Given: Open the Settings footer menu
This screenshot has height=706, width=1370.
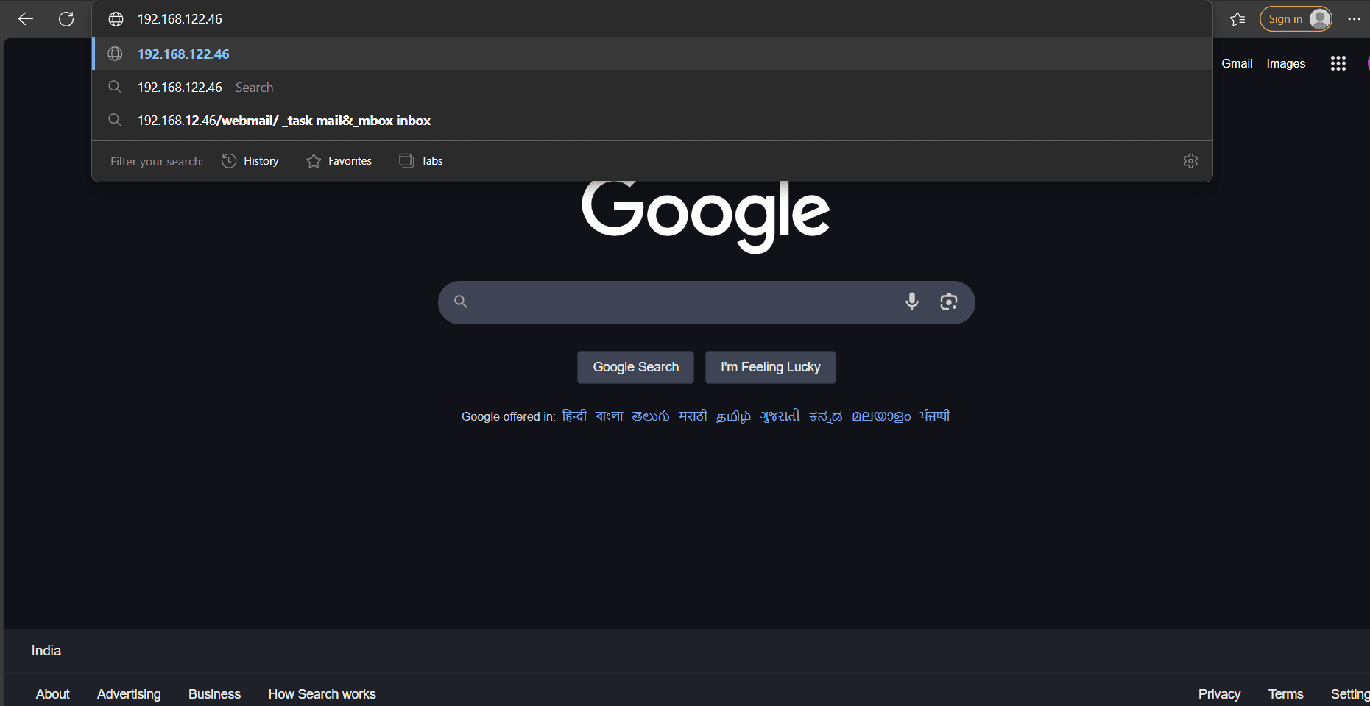Looking at the screenshot, I should pyautogui.click(x=1350, y=694).
